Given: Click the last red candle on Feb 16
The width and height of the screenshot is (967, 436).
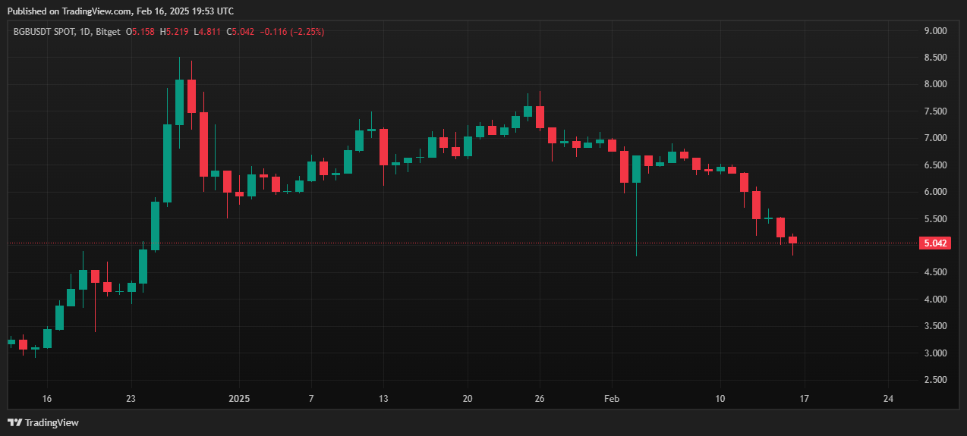Looking at the screenshot, I should (792, 240).
